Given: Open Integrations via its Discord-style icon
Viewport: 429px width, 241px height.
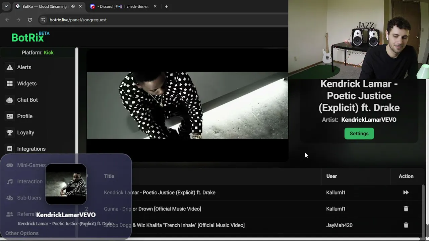Looking at the screenshot, I should (x=10, y=149).
